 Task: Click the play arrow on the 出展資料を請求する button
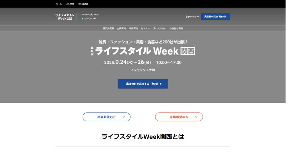click(161, 84)
